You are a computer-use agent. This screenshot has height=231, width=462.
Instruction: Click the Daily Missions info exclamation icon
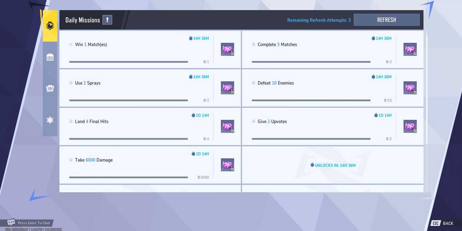(x=107, y=20)
